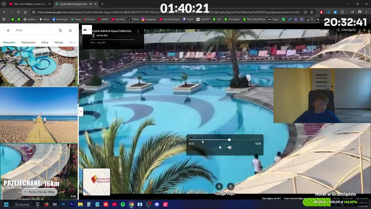The height and width of the screenshot is (209, 371).
Task: Open the Mapy bookmark
Action: click(x=76, y=19)
